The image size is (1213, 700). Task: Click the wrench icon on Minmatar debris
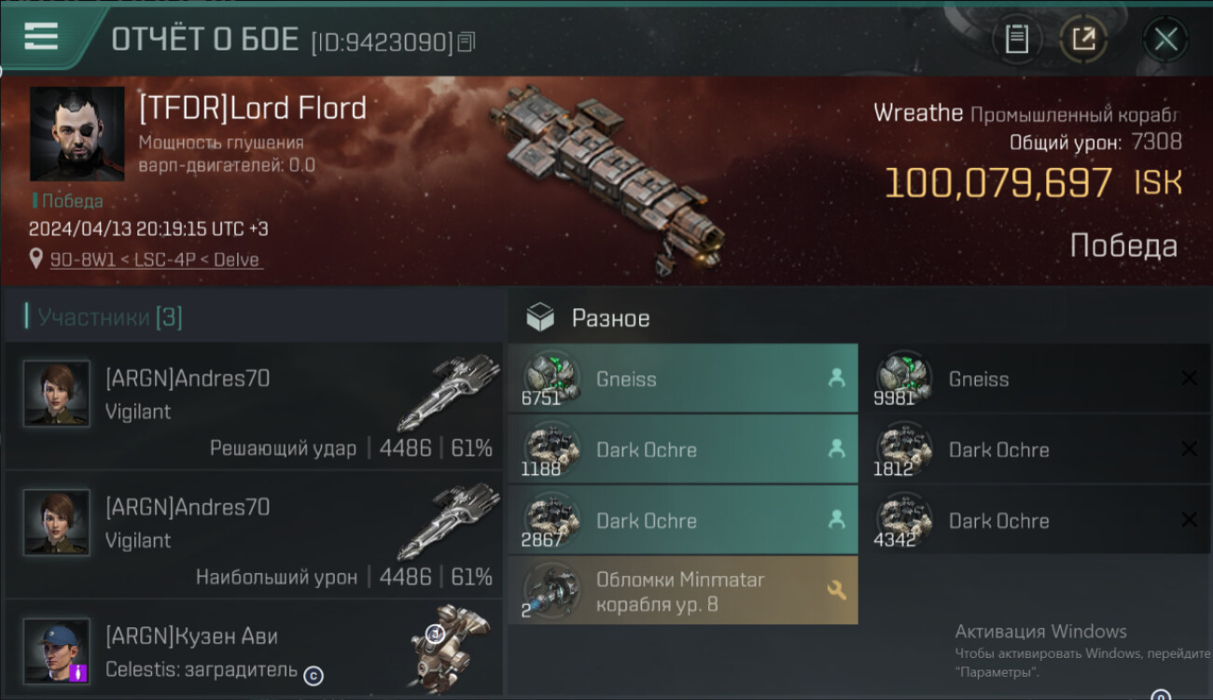tap(836, 590)
